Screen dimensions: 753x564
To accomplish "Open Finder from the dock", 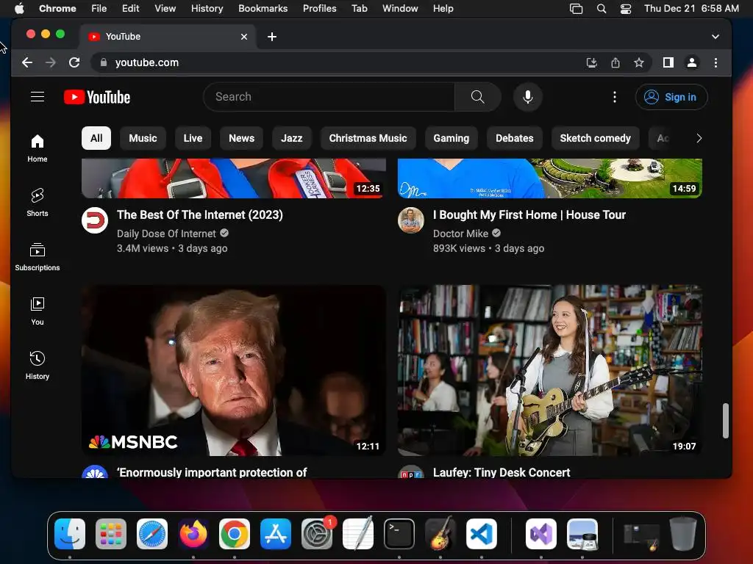I will click(x=70, y=534).
